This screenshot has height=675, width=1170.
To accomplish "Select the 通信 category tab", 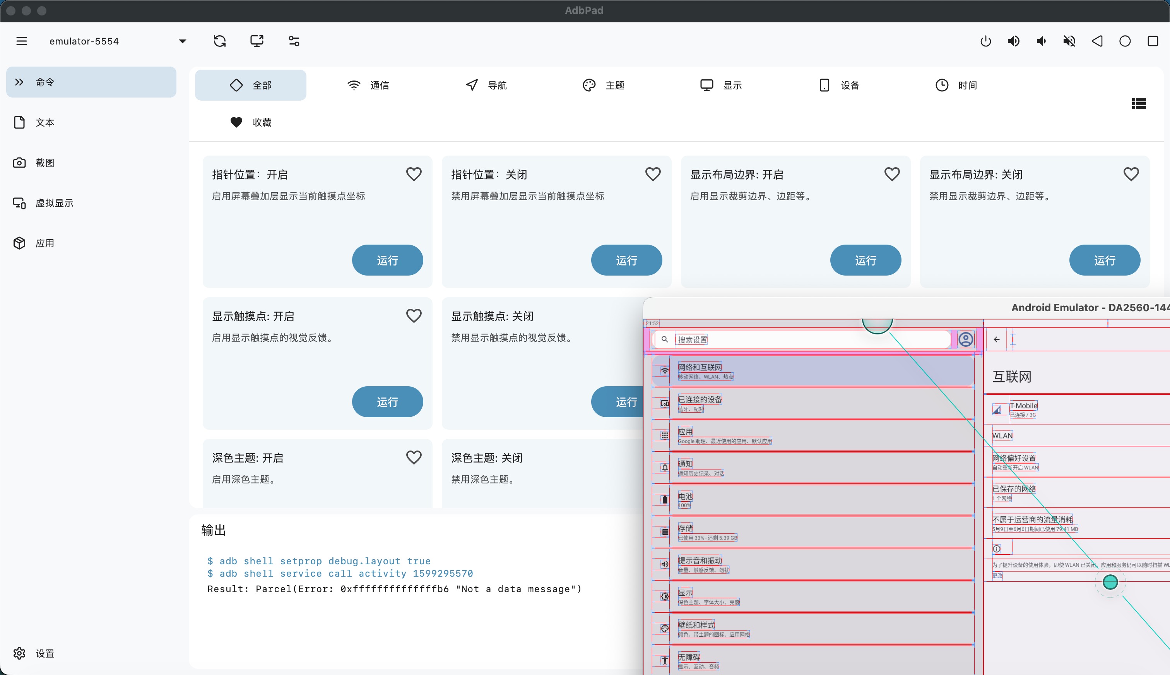I will pyautogui.click(x=368, y=85).
